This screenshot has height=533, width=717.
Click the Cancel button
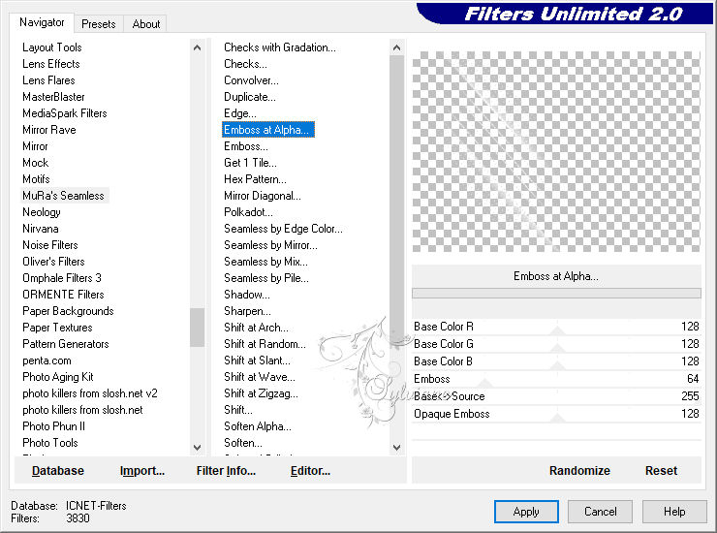pyautogui.click(x=600, y=511)
